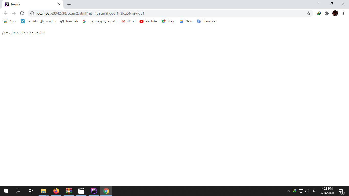Switch the input language indicator فا
This screenshot has height=196, width=349.
(x=314, y=191)
